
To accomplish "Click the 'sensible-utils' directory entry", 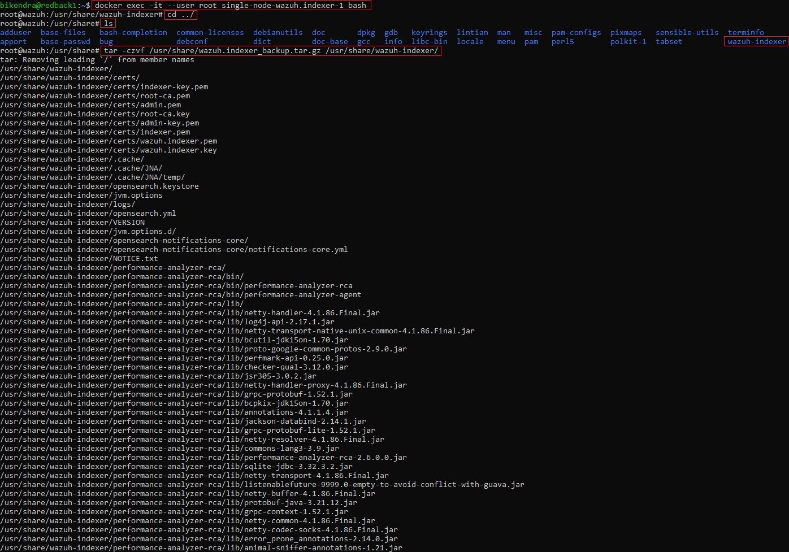I will [687, 33].
